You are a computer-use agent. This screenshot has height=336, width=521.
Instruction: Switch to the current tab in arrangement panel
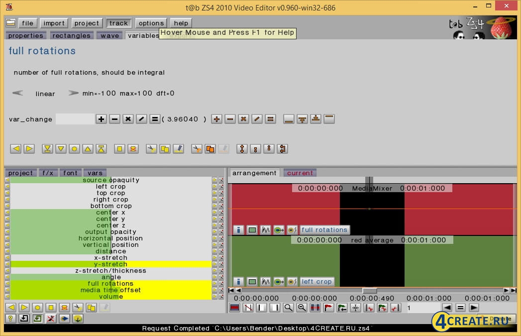(x=300, y=173)
